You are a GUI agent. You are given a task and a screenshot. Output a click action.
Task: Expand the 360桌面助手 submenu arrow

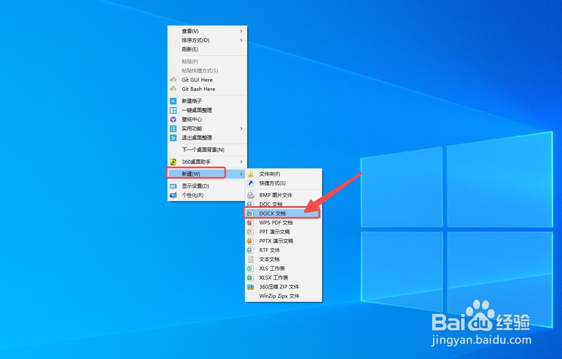[x=241, y=162]
